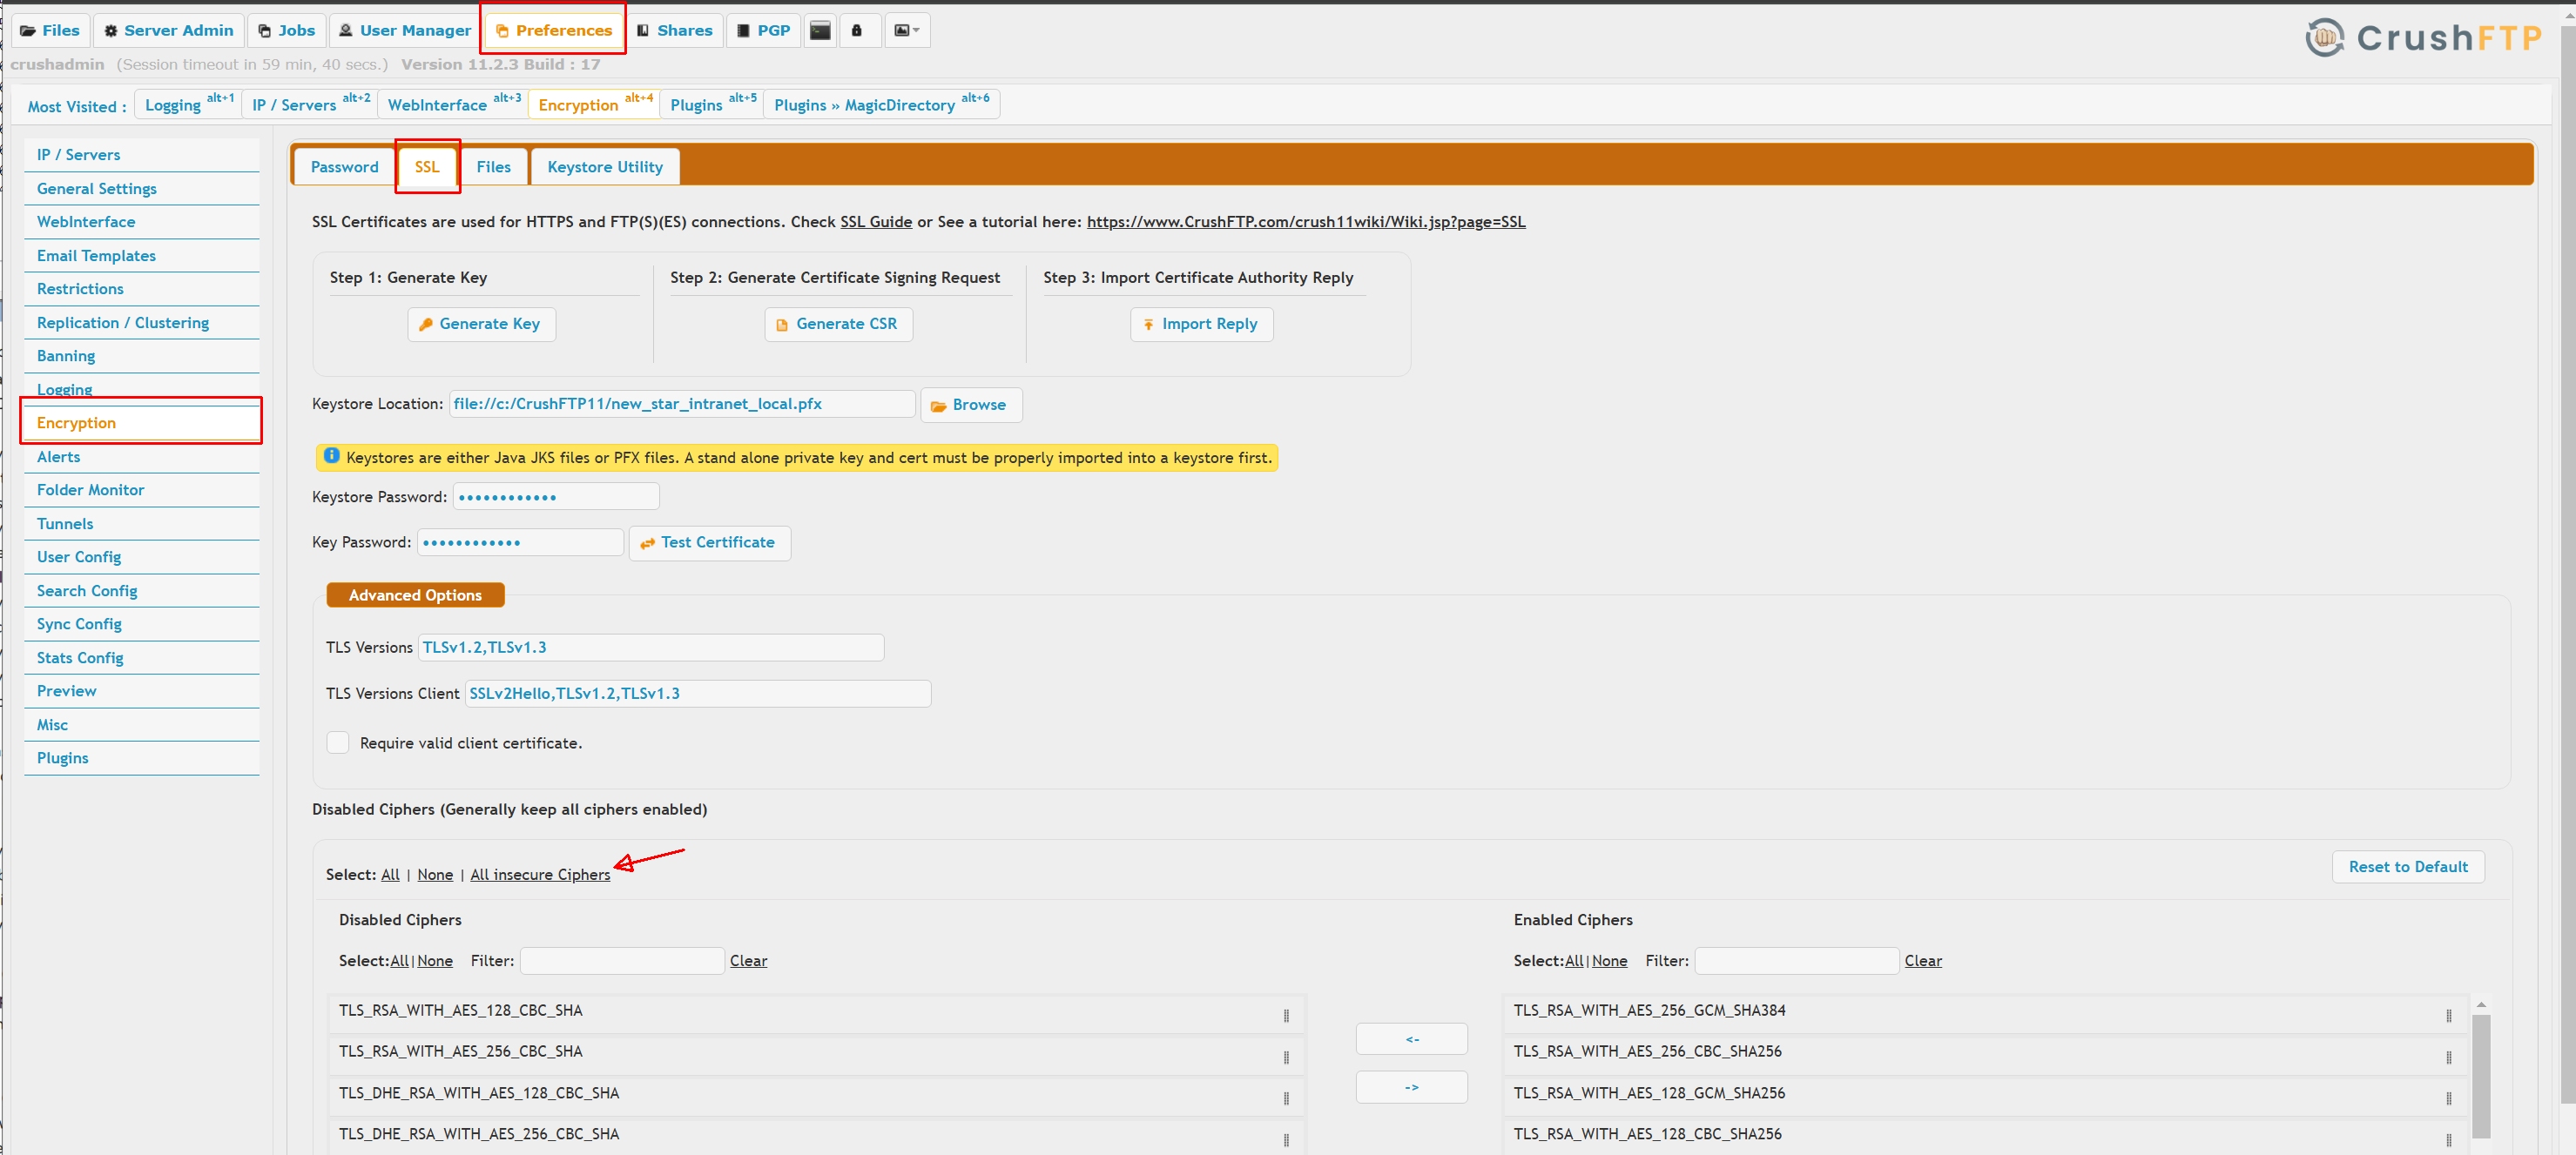This screenshot has width=2576, height=1155.
Task: Open Preview in the sidebar
Action: pos(141,690)
